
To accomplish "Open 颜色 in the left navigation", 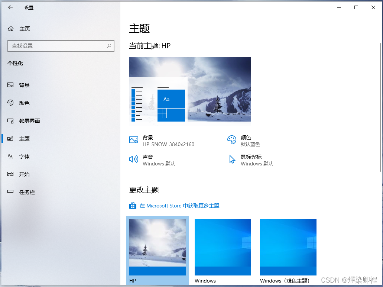I will [x=25, y=103].
